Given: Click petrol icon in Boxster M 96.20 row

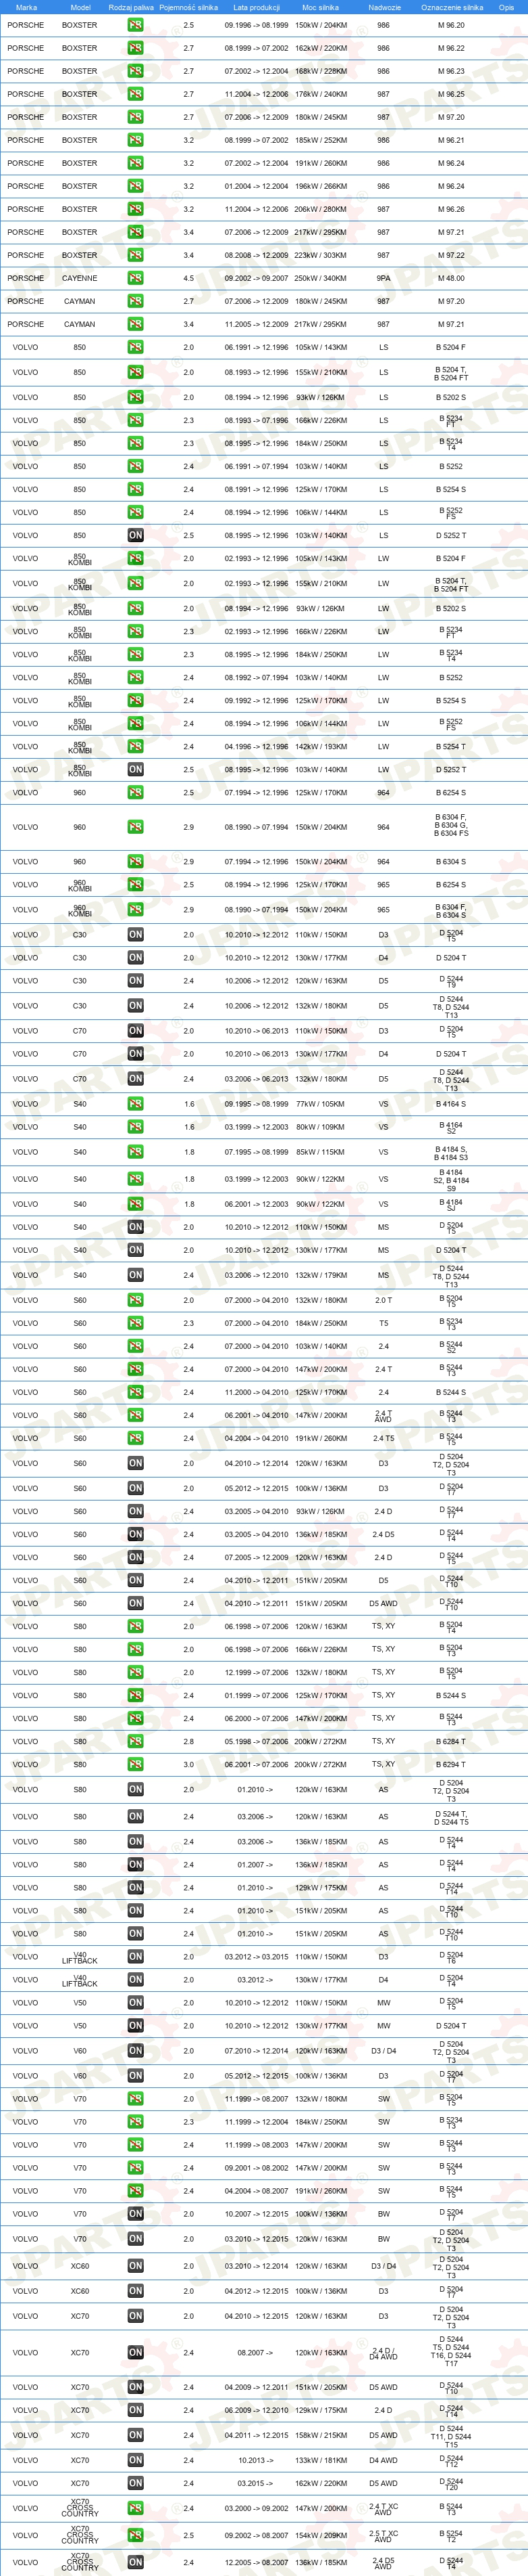Looking at the screenshot, I should 135,25.
